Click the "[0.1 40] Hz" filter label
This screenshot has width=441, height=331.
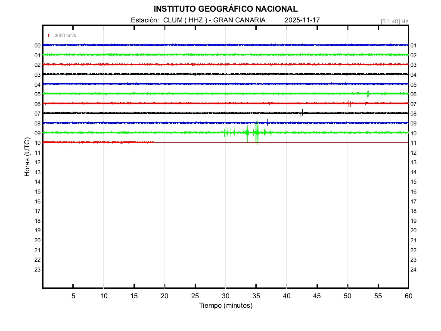point(394,21)
